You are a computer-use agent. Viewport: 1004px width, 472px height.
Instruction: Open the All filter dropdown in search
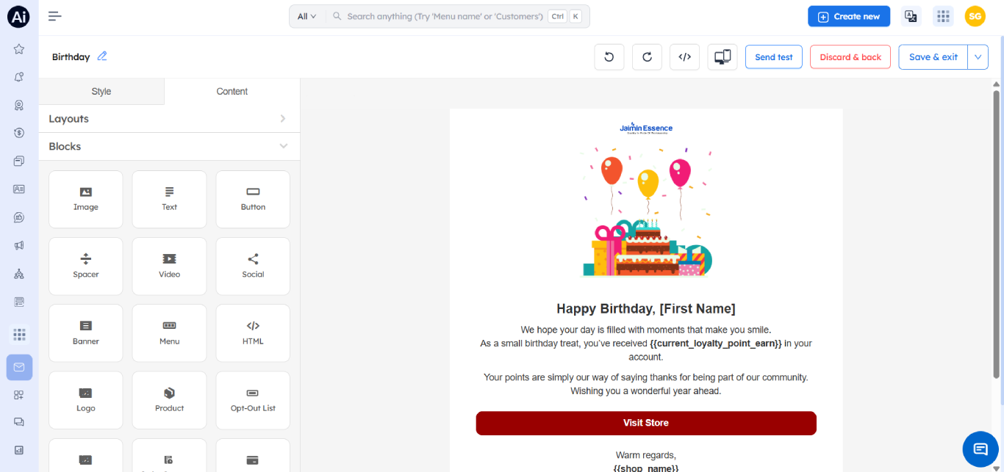point(306,15)
